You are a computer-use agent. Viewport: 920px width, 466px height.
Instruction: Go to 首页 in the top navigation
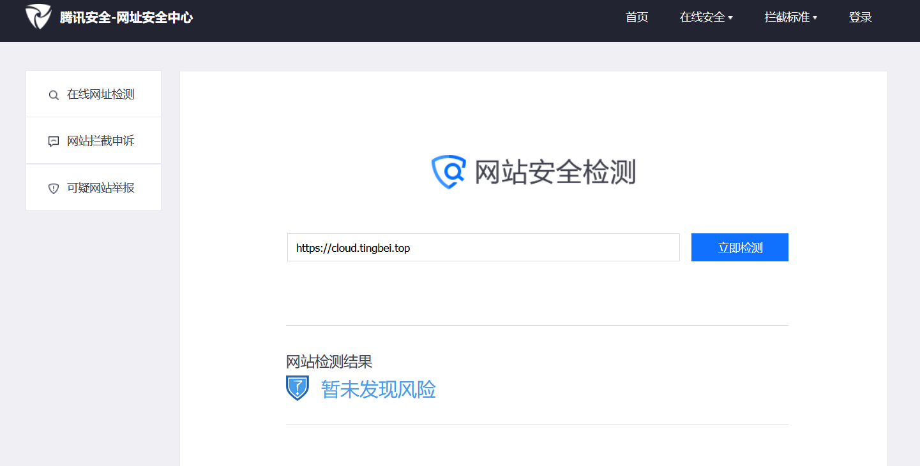tap(637, 17)
